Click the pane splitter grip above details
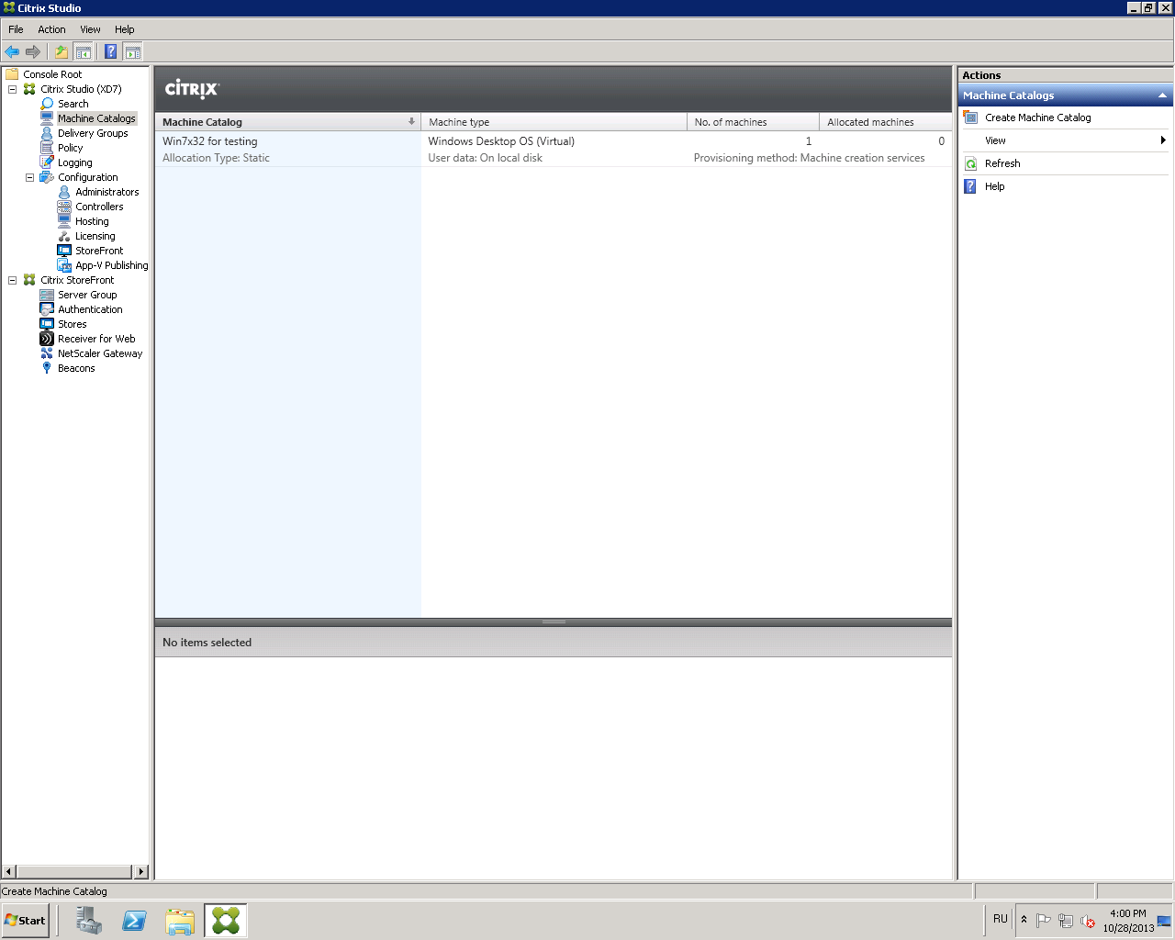 pos(554,621)
